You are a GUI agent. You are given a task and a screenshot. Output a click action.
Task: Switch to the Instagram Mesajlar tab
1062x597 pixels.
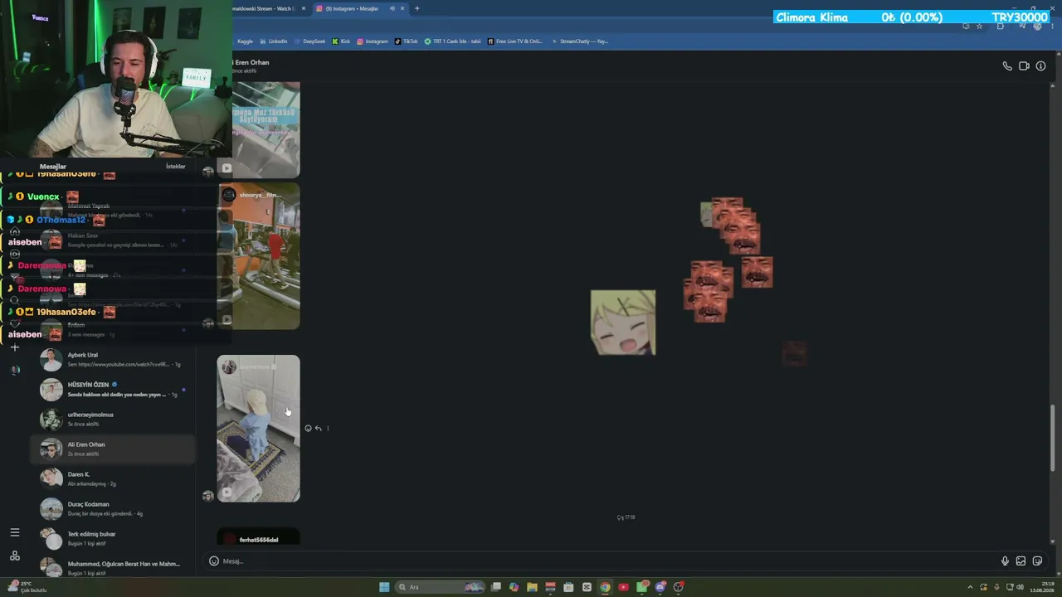click(x=358, y=8)
